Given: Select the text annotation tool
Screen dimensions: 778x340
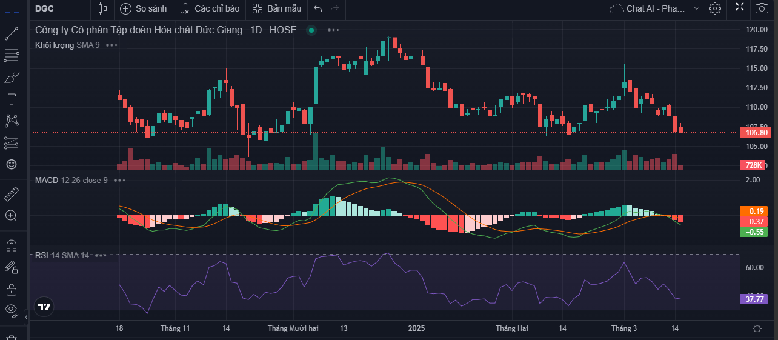Looking at the screenshot, I should click(x=12, y=99).
